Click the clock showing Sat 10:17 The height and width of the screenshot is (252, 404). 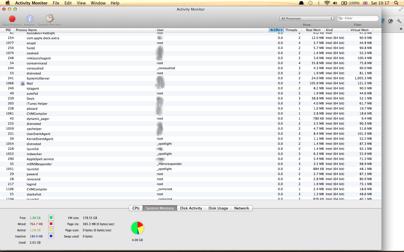point(380,3)
